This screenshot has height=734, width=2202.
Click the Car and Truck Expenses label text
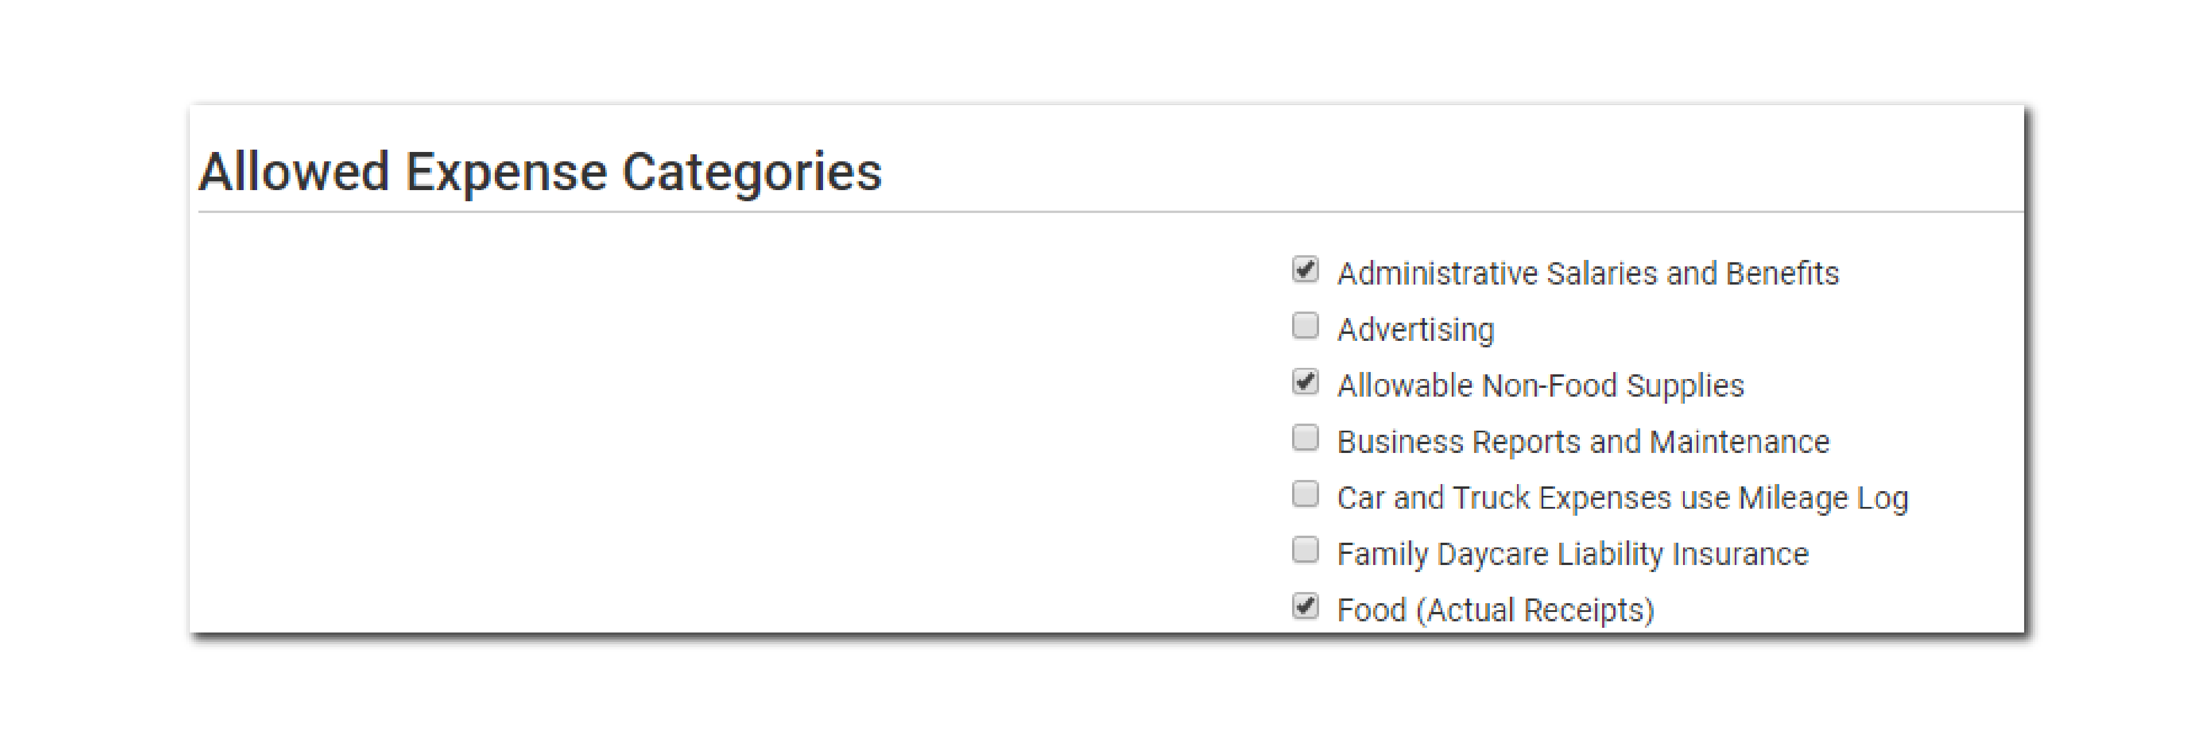(x=1621, y=498)
